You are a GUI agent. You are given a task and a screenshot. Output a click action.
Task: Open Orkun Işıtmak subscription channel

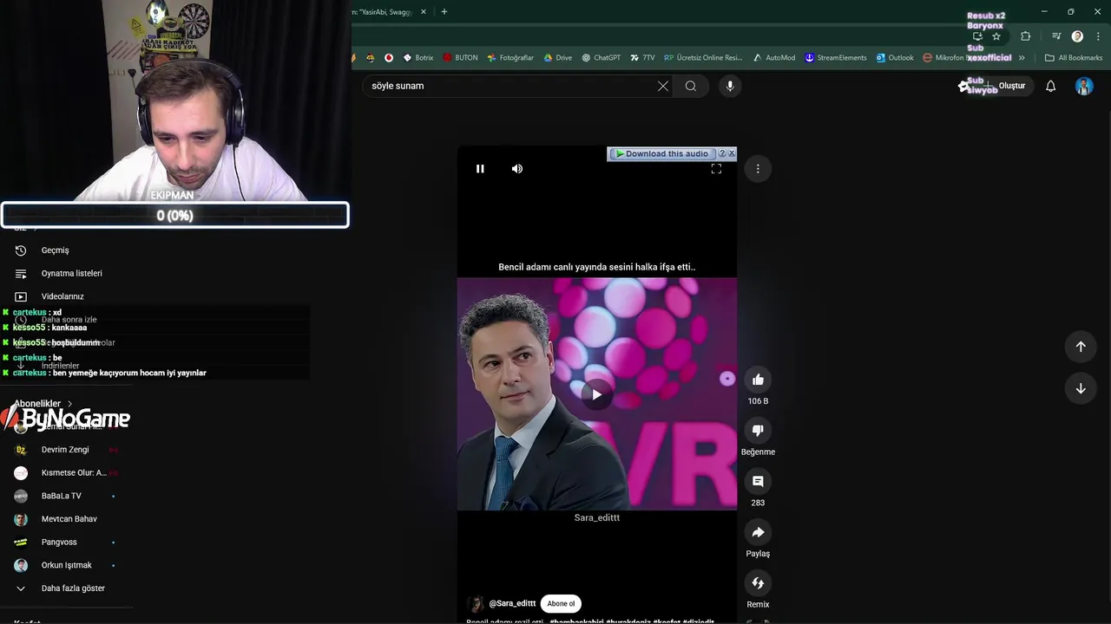68,565
